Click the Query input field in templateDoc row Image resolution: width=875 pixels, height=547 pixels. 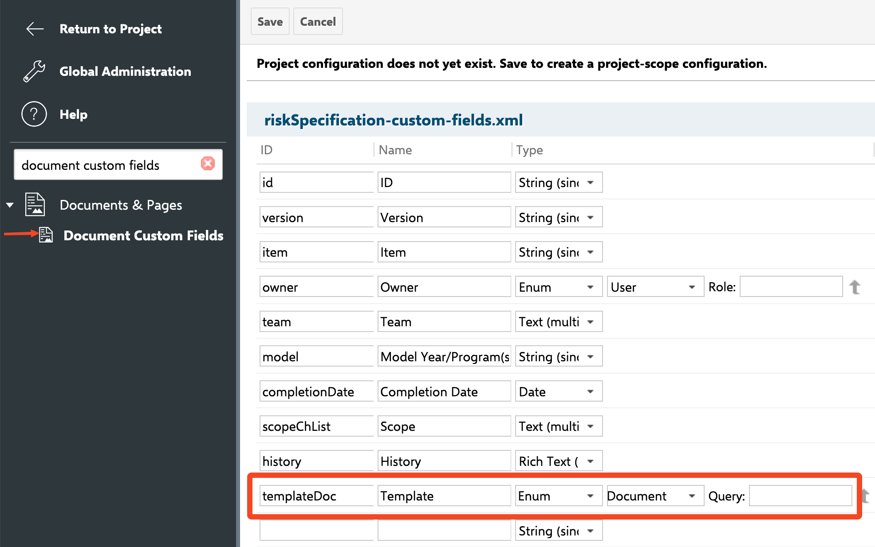point(800,496)
